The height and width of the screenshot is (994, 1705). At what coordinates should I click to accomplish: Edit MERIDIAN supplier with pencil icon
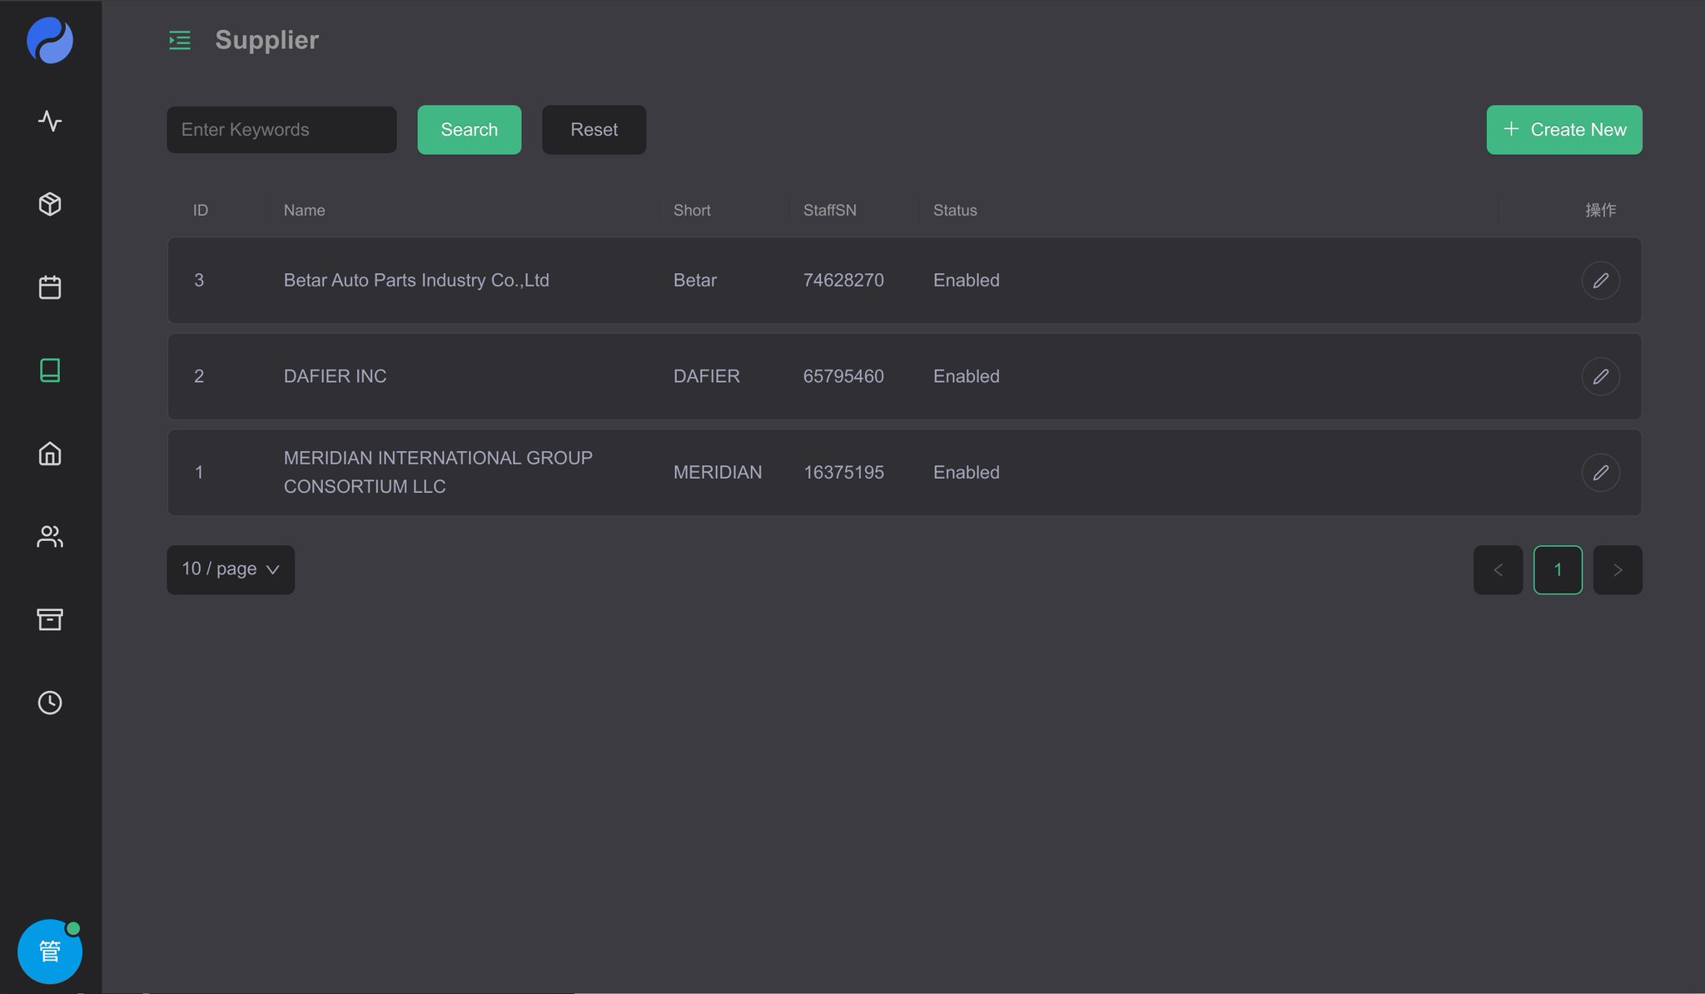pyautogui.click(x=1600, y=473)
